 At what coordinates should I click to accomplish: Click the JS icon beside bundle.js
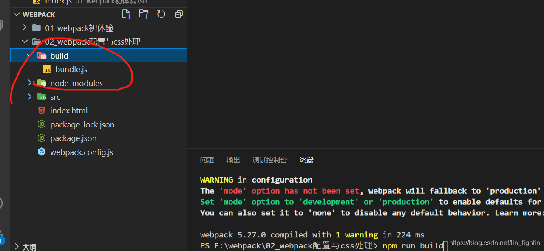pyautogui.click(x=47, y=69)
